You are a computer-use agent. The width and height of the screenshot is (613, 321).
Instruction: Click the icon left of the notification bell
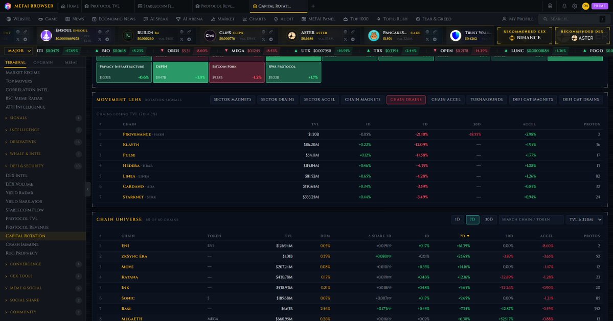pyautogui.click(x=550, y=6)
